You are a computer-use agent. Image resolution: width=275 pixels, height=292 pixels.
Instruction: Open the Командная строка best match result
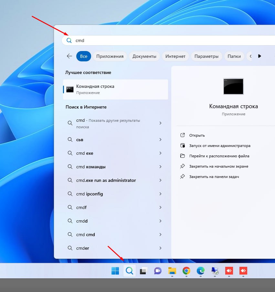coord(115,89)
